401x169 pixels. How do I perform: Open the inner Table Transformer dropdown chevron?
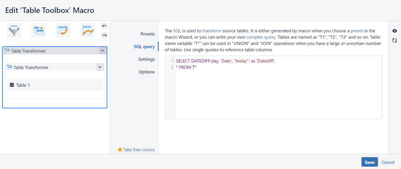(x=99, y=67)
